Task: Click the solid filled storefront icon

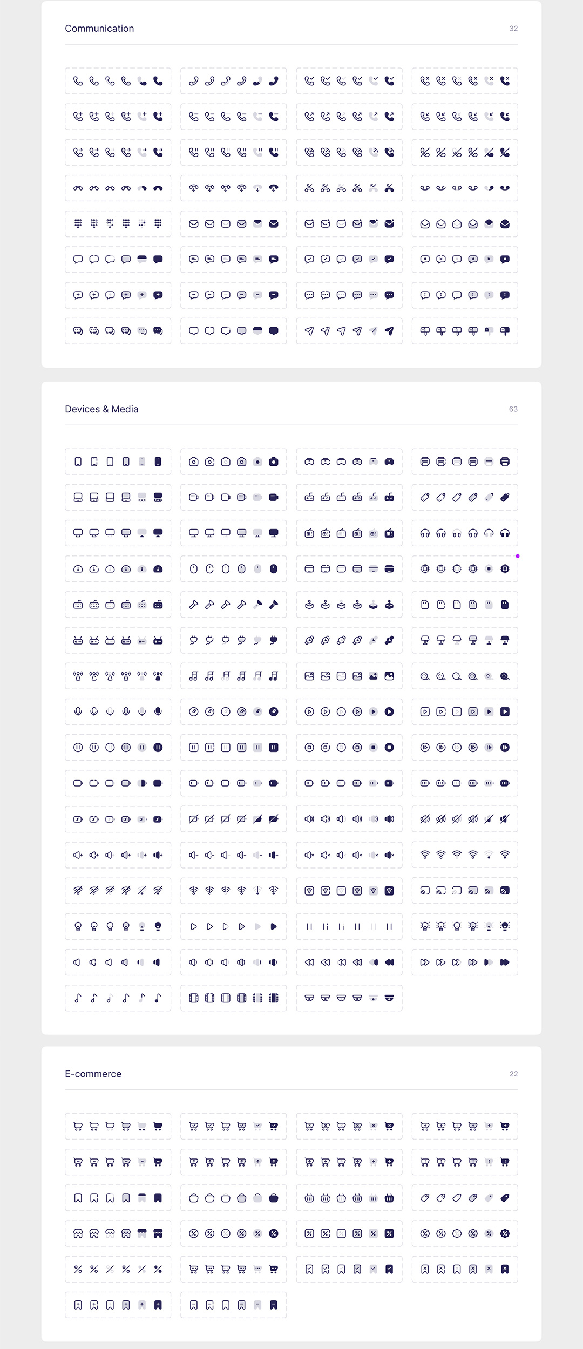Action: pyautogui.click(x=158, y=1233)
